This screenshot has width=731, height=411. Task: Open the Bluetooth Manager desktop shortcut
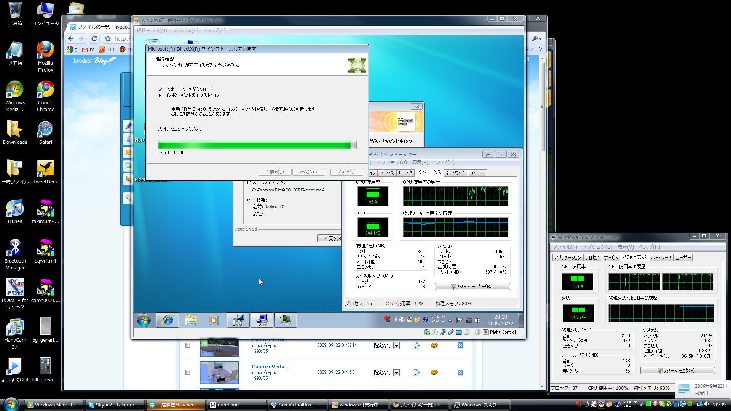click(x=15, y=254)
